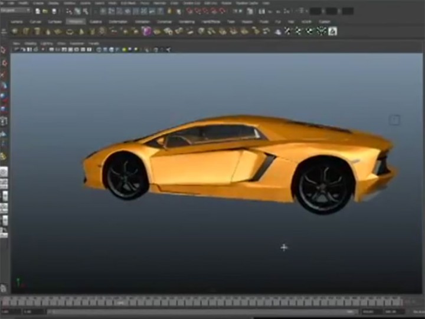Switch to single perspective view layout
Image resolution: width=425 pixels, height=319 pixels.
point(4,172)
